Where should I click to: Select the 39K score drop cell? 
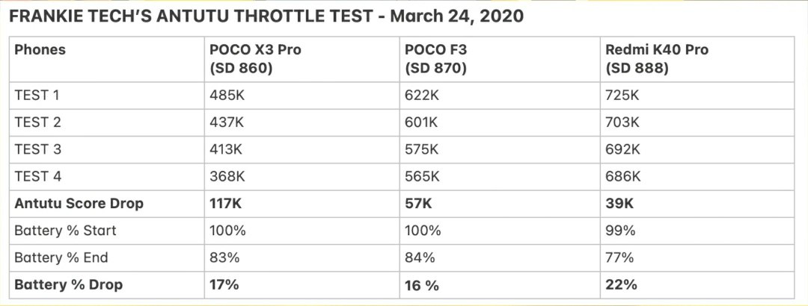[697, 204]
